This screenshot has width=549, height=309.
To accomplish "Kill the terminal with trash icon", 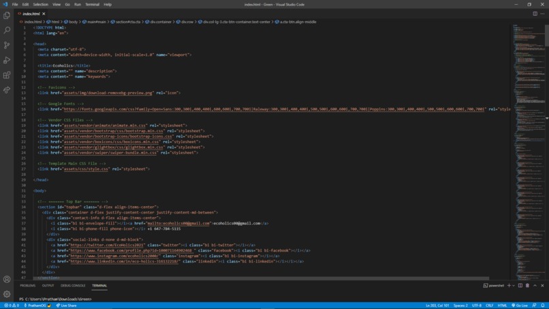I will click(527, 286).
